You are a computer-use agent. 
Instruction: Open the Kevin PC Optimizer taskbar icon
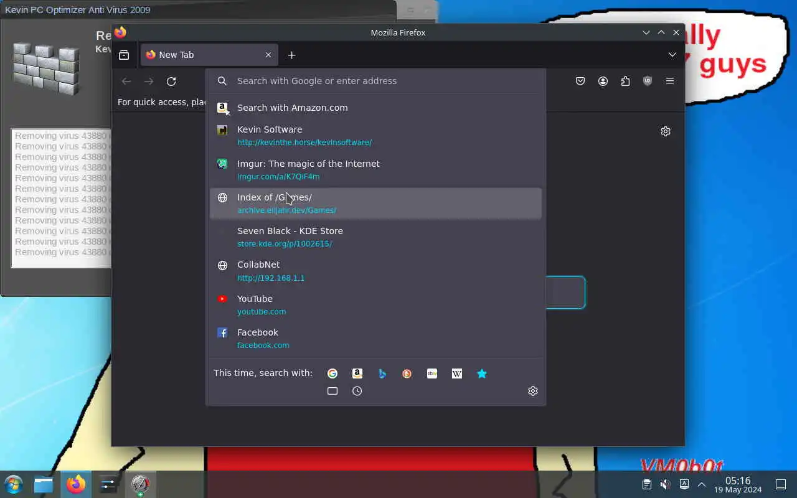pos(140,484)
